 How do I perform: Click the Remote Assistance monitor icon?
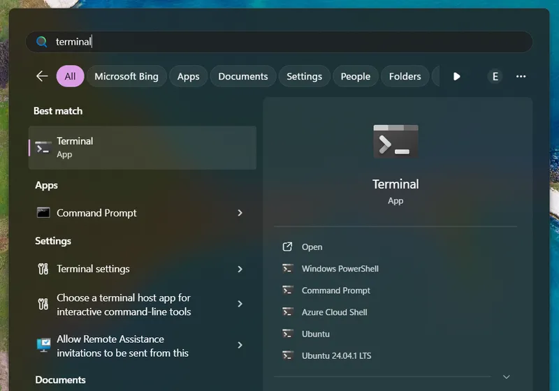point(43,346)
